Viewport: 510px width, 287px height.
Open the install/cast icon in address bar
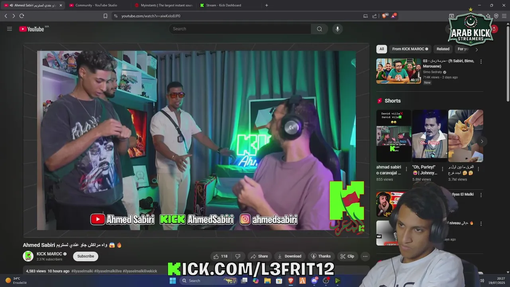coord(365,16)
